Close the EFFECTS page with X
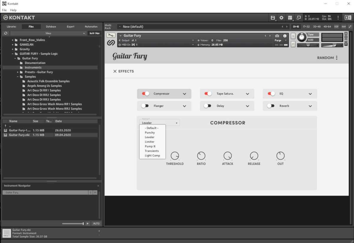 pos(115,71)
